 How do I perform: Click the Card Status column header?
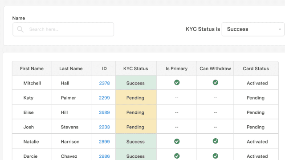(x=256, y=68)
